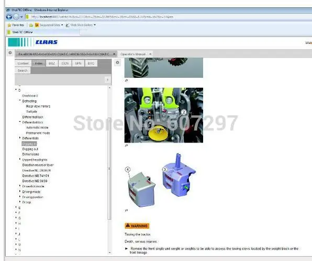Click the index list scroll-down arrow
This screenshot has height=261, width=312.
click(x=109, y=253)
